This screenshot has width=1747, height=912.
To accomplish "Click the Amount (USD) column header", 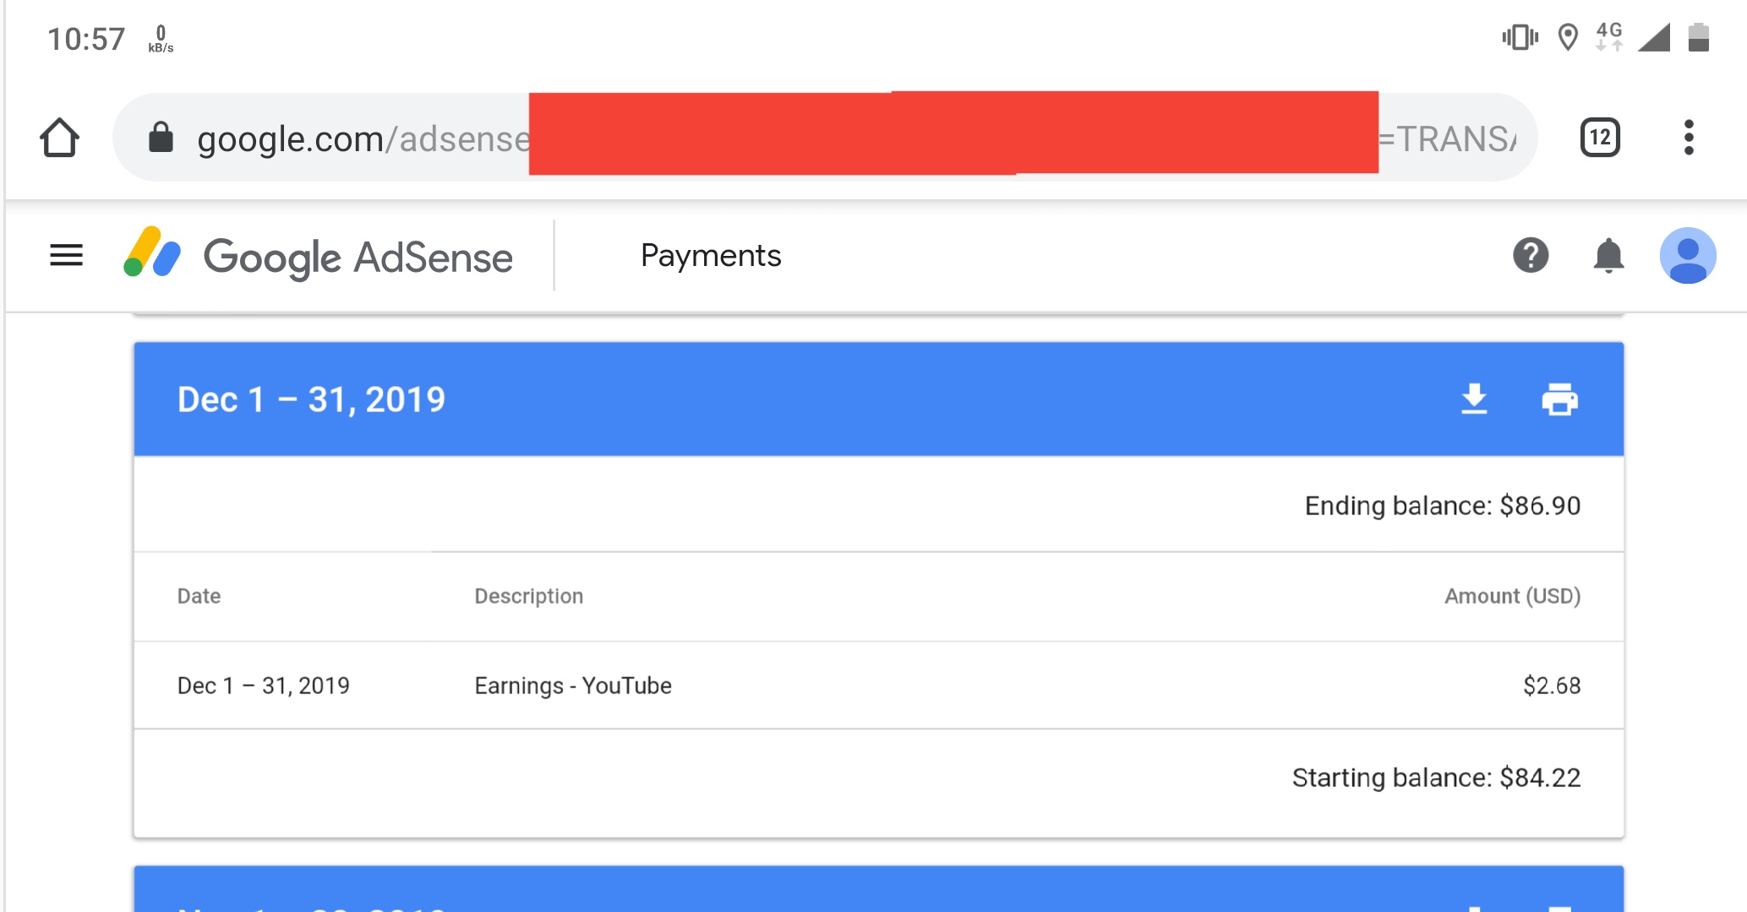I will pos(1512,596).
